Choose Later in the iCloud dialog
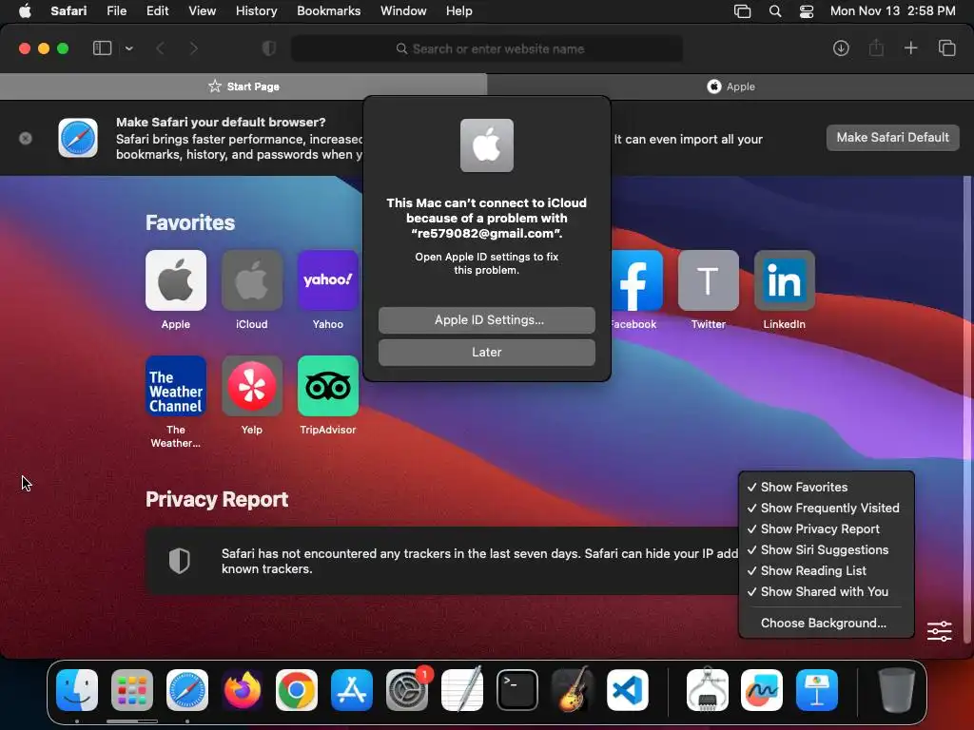The image size is (974, 730). point(487,352)
